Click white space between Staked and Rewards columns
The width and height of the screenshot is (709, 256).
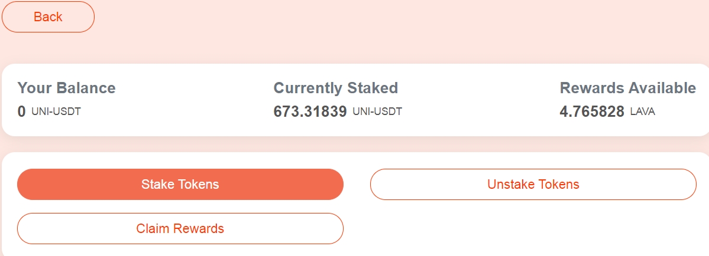[479, 100]
